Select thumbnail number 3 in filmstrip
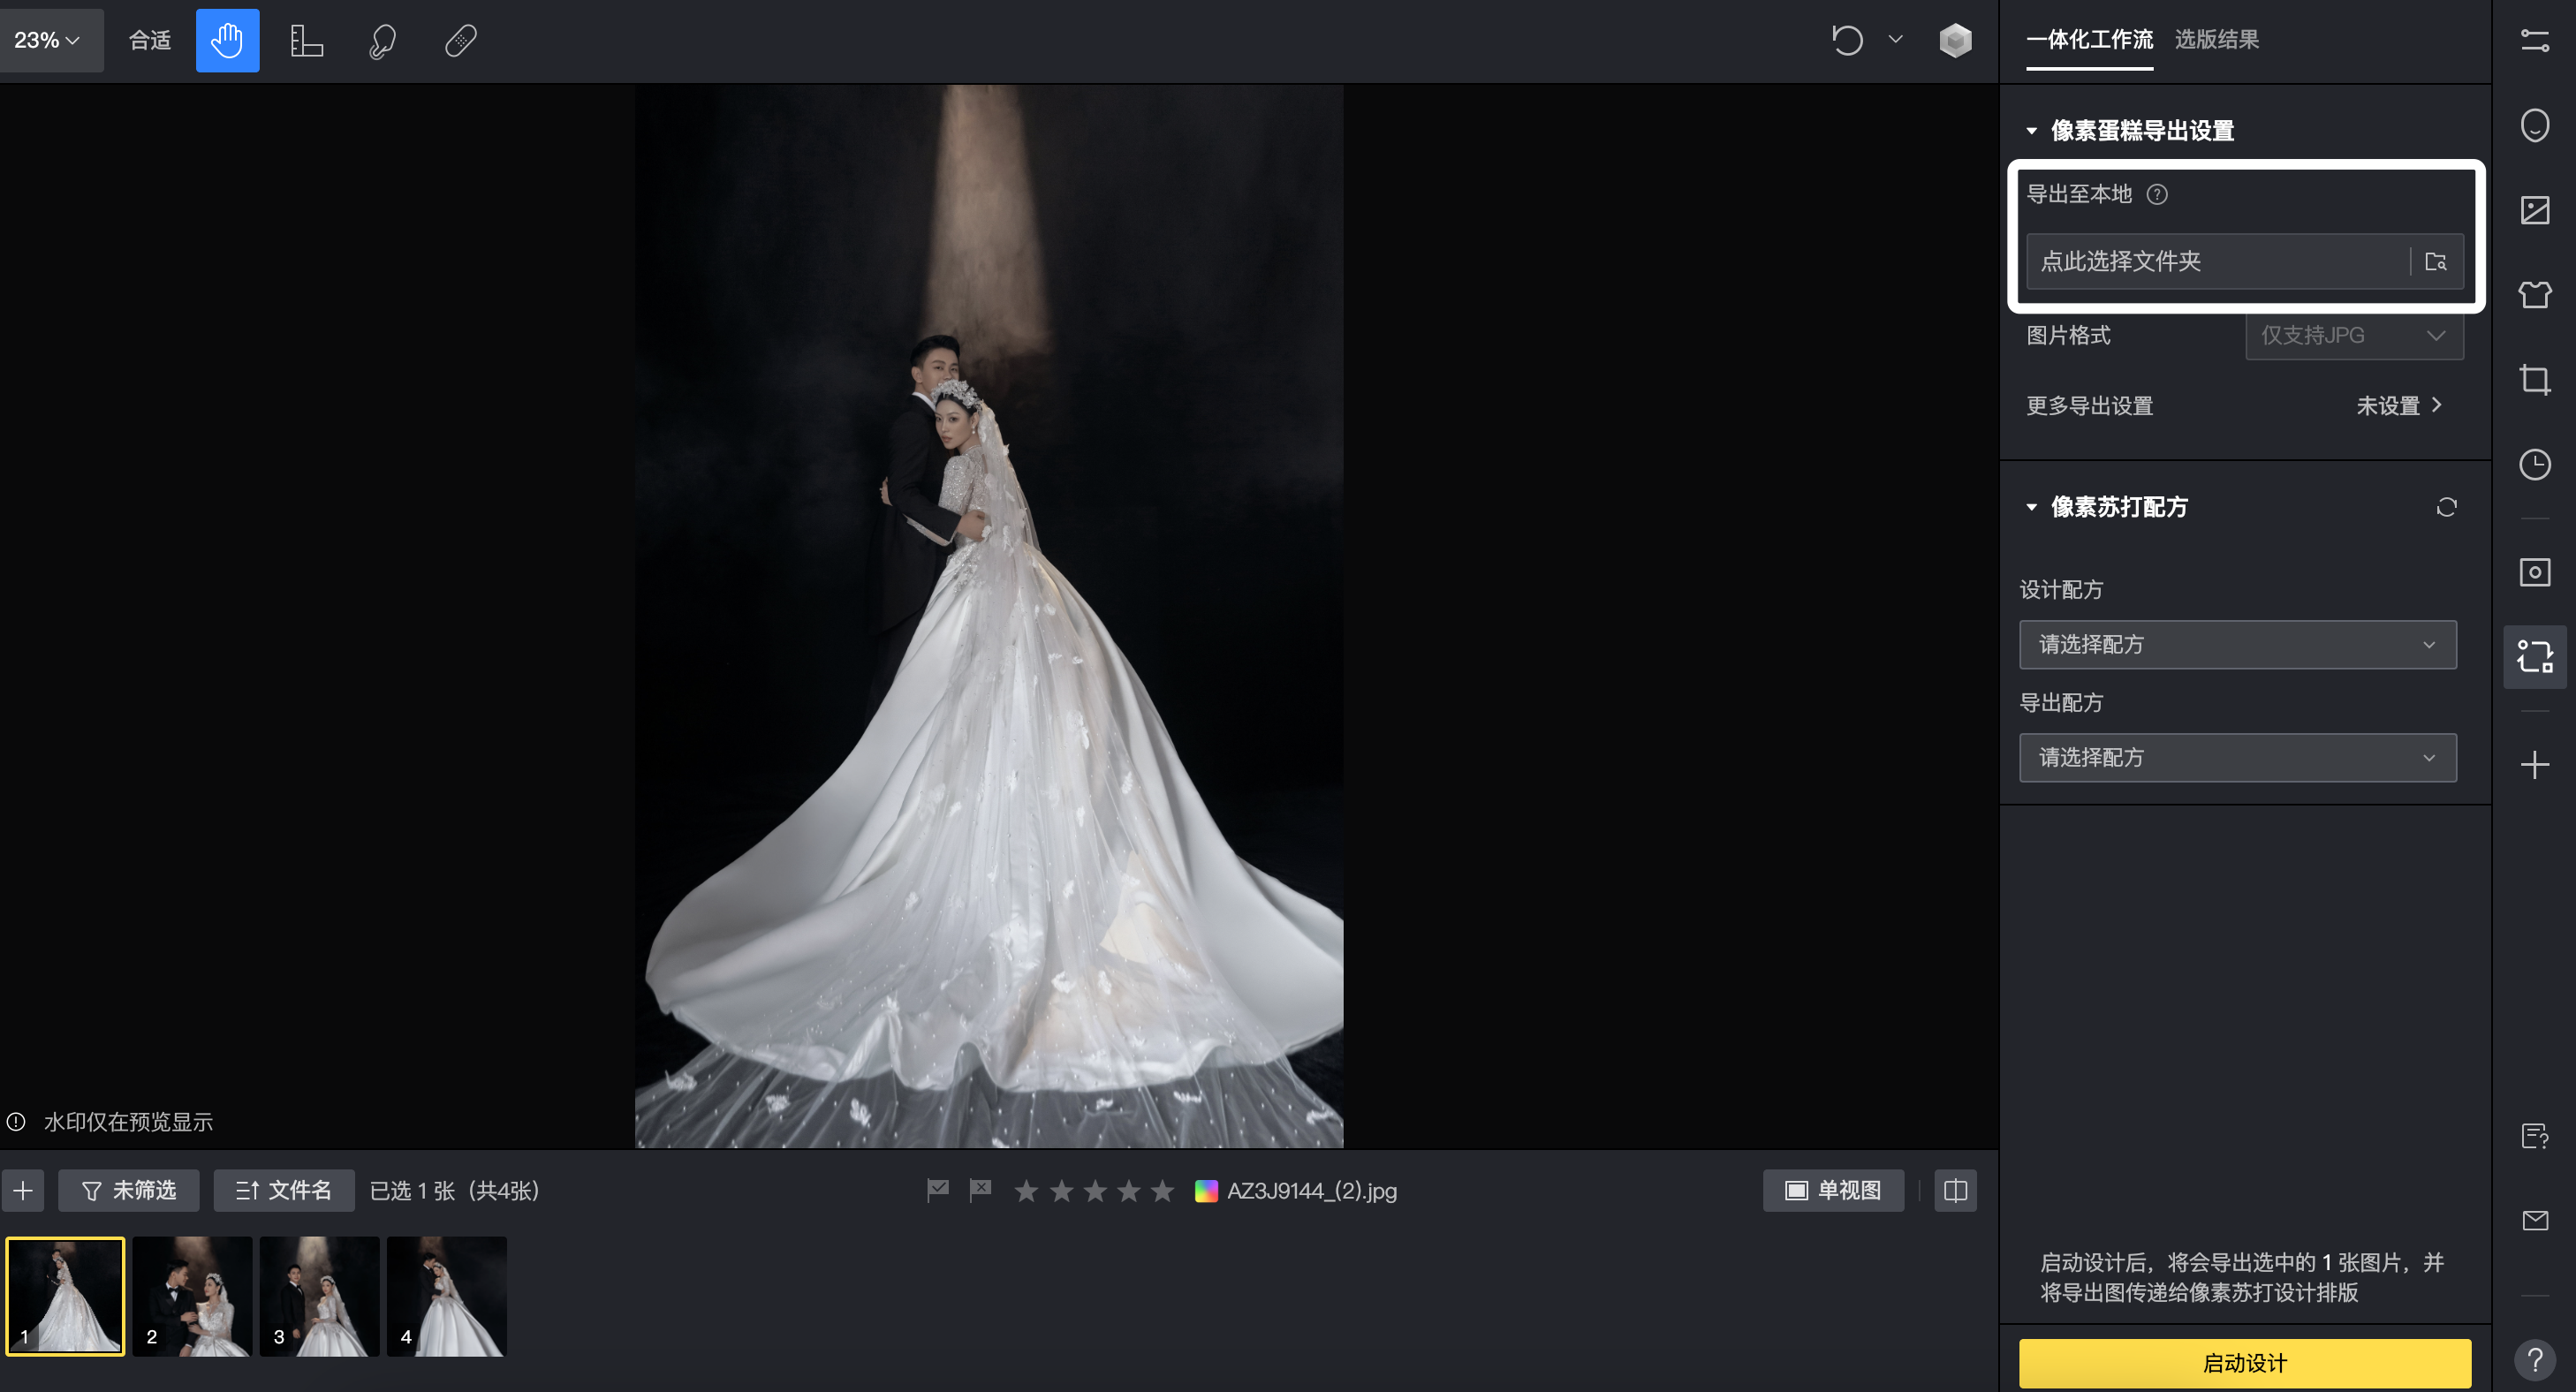The width and height of the screenshot is (2576, 1392). pos(319,1295)
